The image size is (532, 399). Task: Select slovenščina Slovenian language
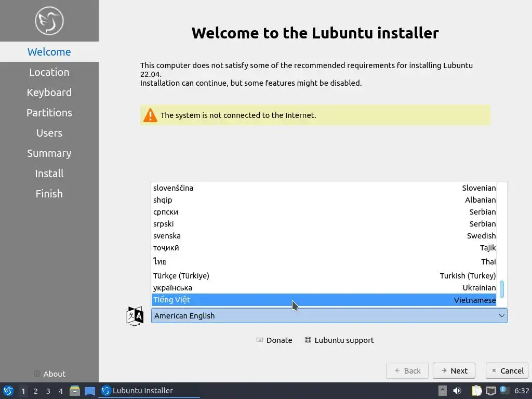click(324, 188)
